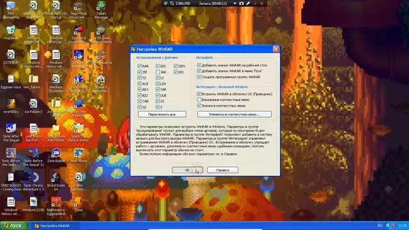Toggle the CAB association checkbox

[139, 101]
